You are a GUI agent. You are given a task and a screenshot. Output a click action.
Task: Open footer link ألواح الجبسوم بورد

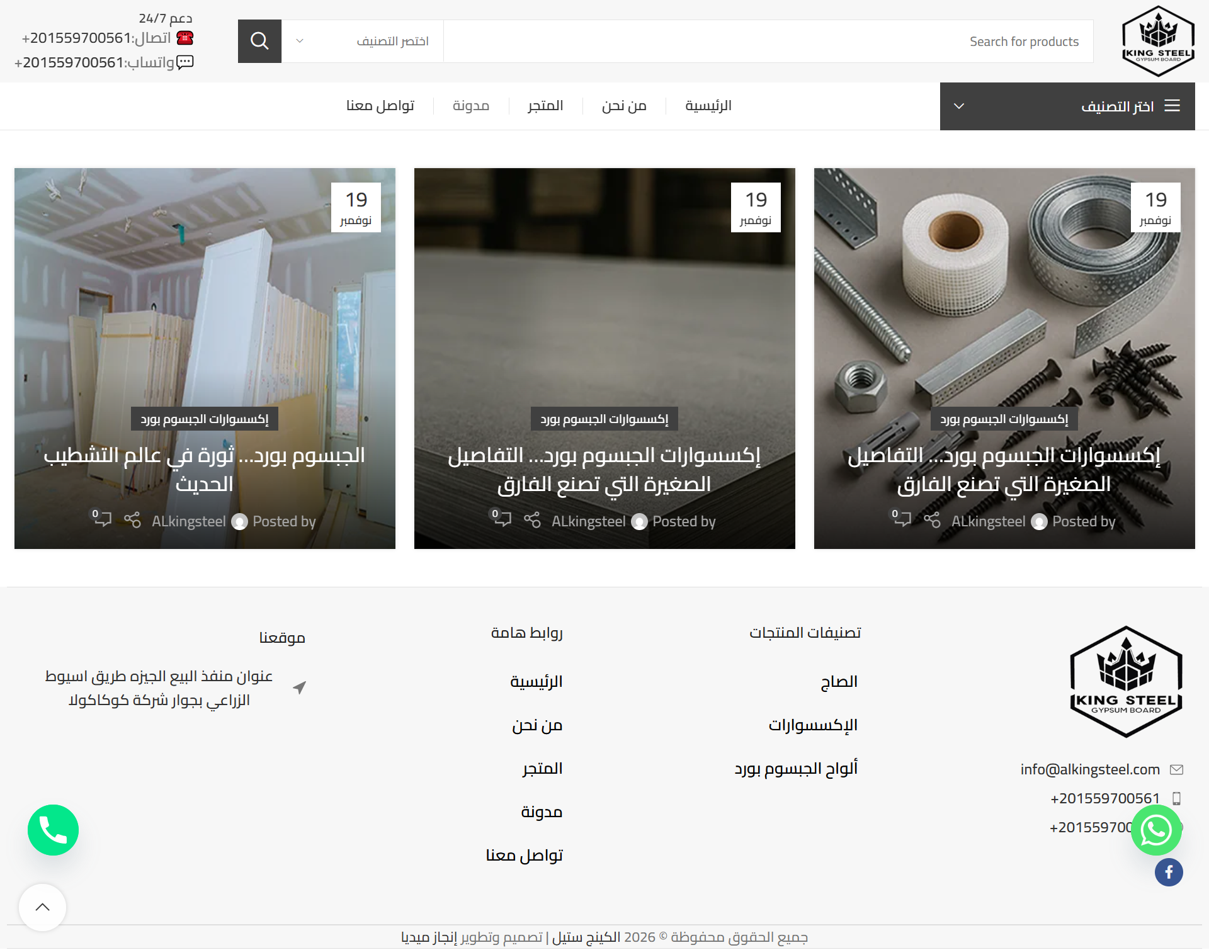(x=796, y=769)
